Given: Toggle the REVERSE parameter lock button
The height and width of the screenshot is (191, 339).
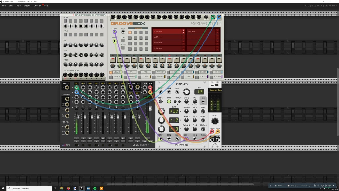Looking at the screenshot, I should 154,77.
